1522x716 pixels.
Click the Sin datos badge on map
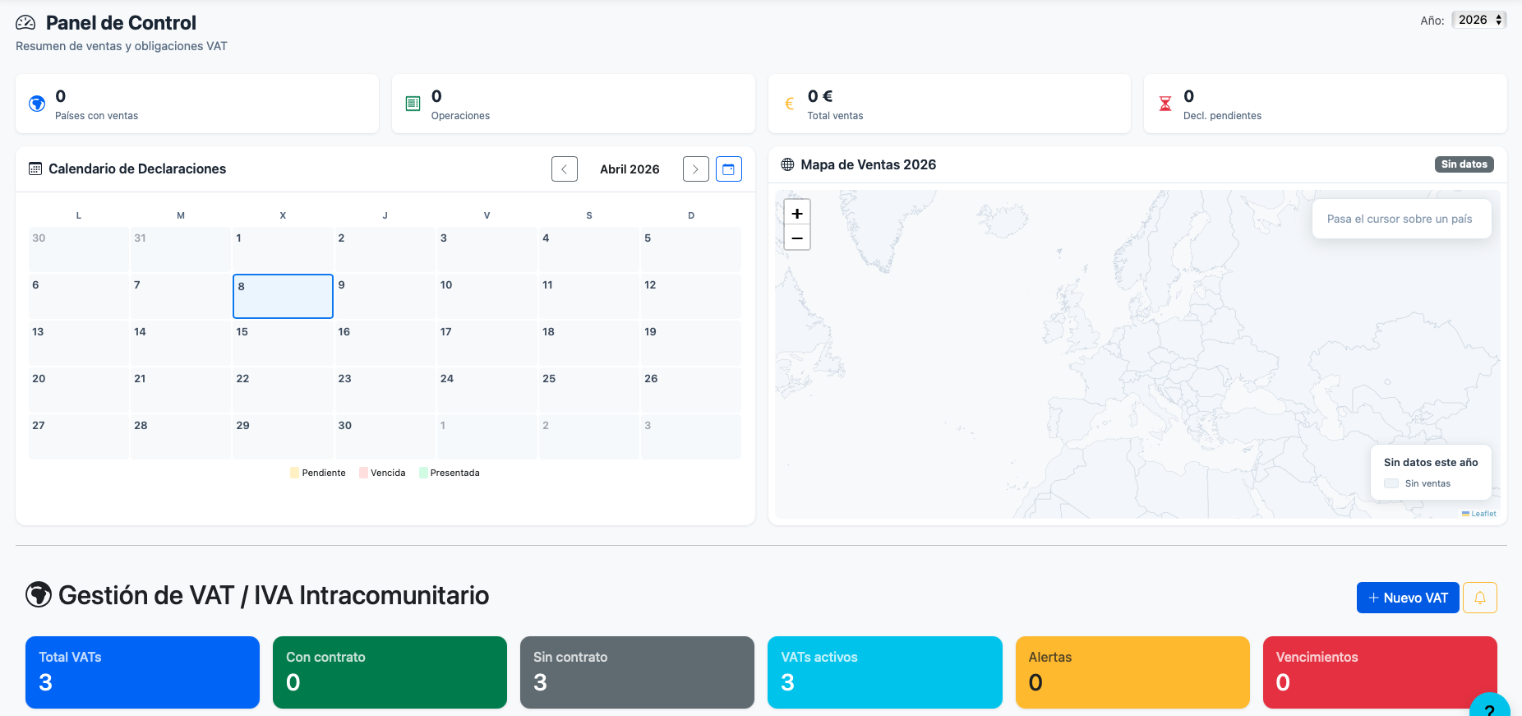1464,164
